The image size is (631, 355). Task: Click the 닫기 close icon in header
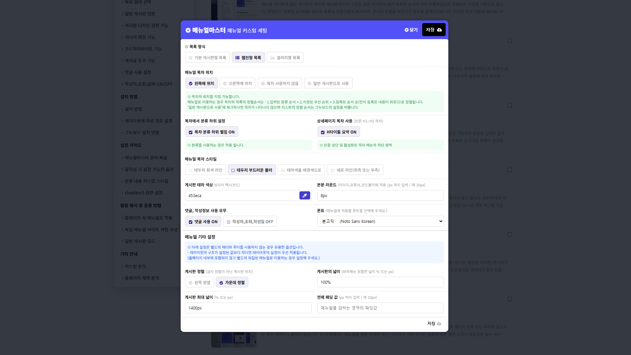(407, 30)
